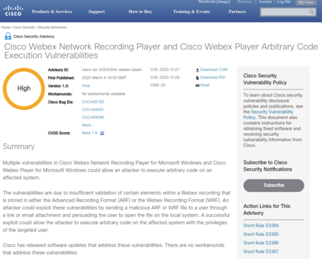Go to Home breadcrumb

(6, 27)
